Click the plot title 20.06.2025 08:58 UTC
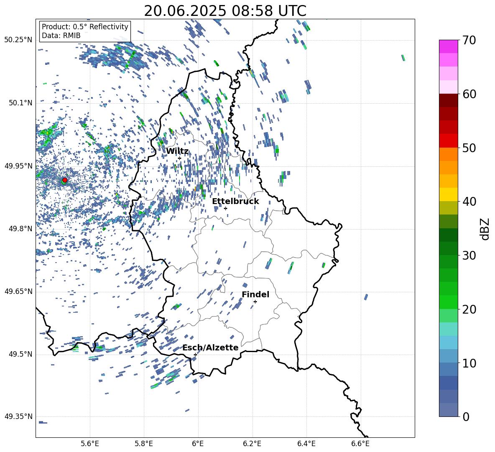This screenshot has height=452, width=495. point(225,11)
